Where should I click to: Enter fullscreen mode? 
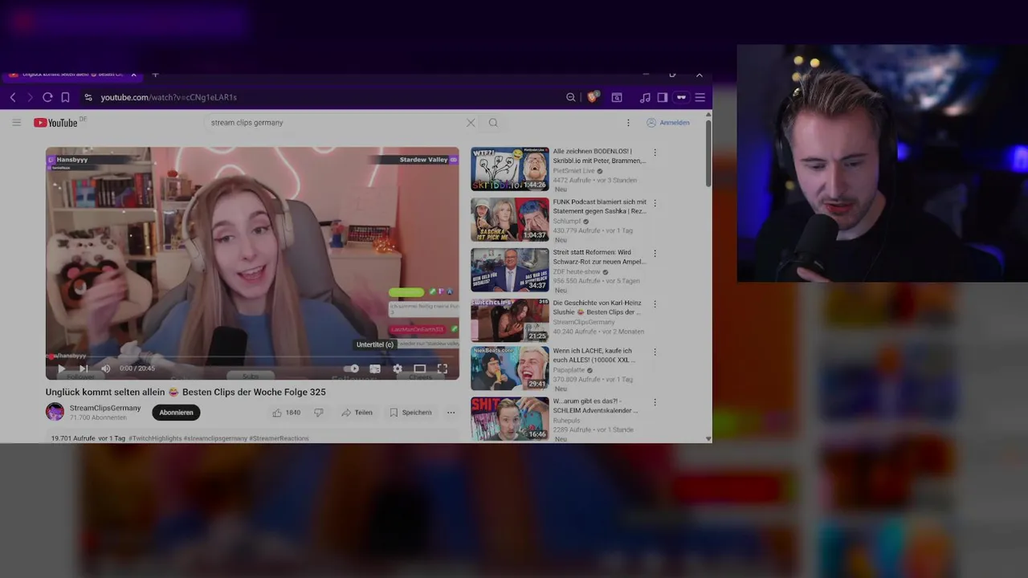pos(443,368)
